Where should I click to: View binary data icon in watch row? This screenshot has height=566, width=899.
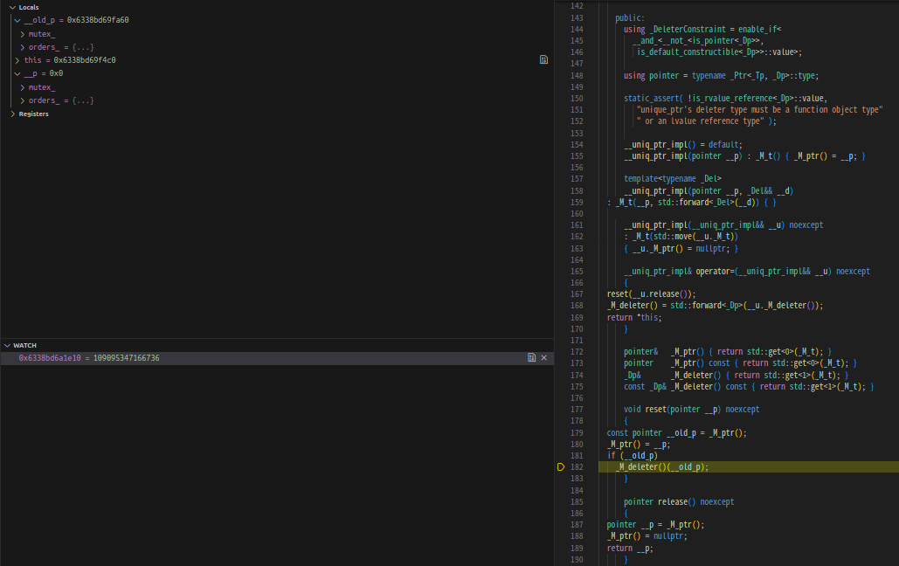pyautogui.click(x=531, y=358)
